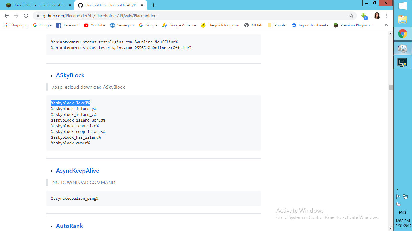Open the monitor app taskbar icon

pos(402,48)
